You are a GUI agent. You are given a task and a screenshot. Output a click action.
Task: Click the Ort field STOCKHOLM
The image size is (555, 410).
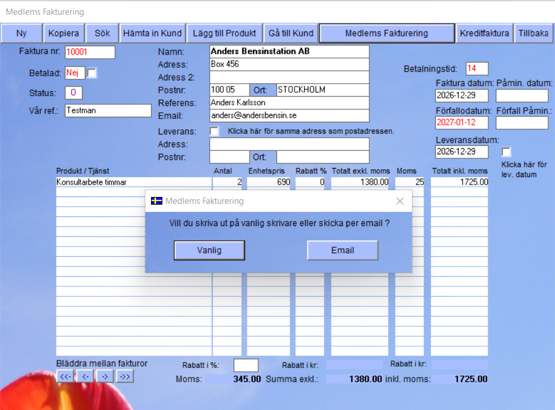click(323, 90)
